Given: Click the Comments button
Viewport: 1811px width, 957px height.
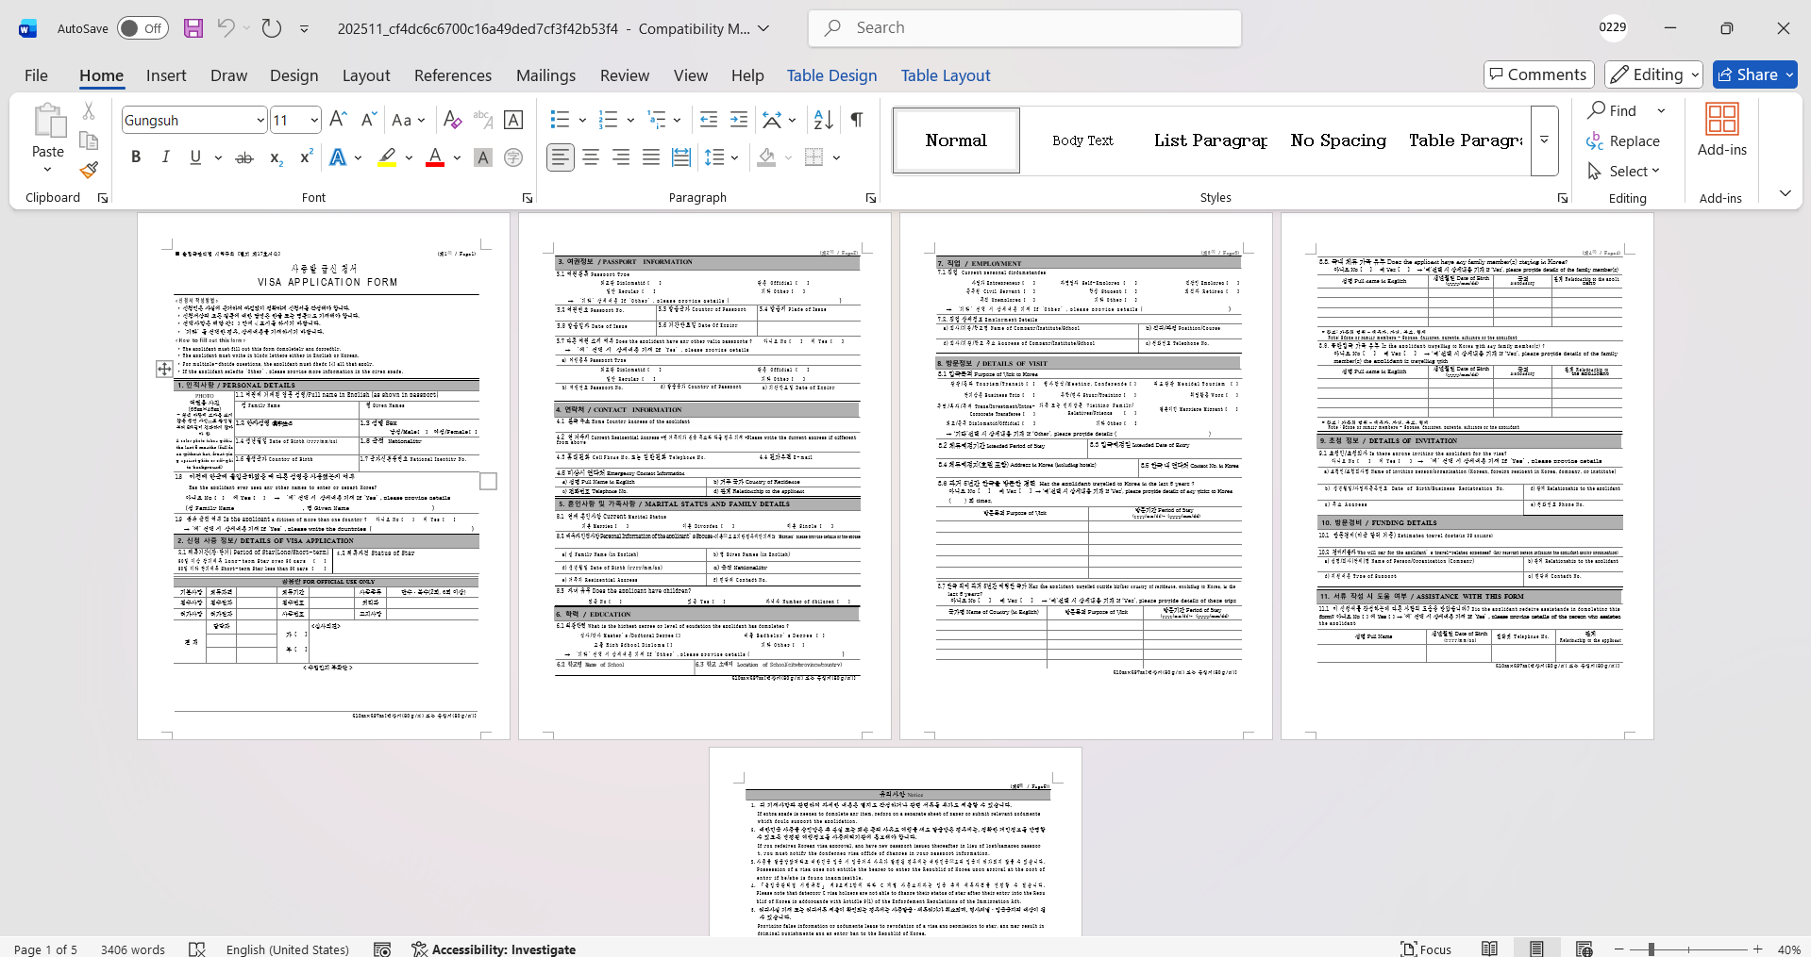Looking at the screenshot, I should (1538, 74).
